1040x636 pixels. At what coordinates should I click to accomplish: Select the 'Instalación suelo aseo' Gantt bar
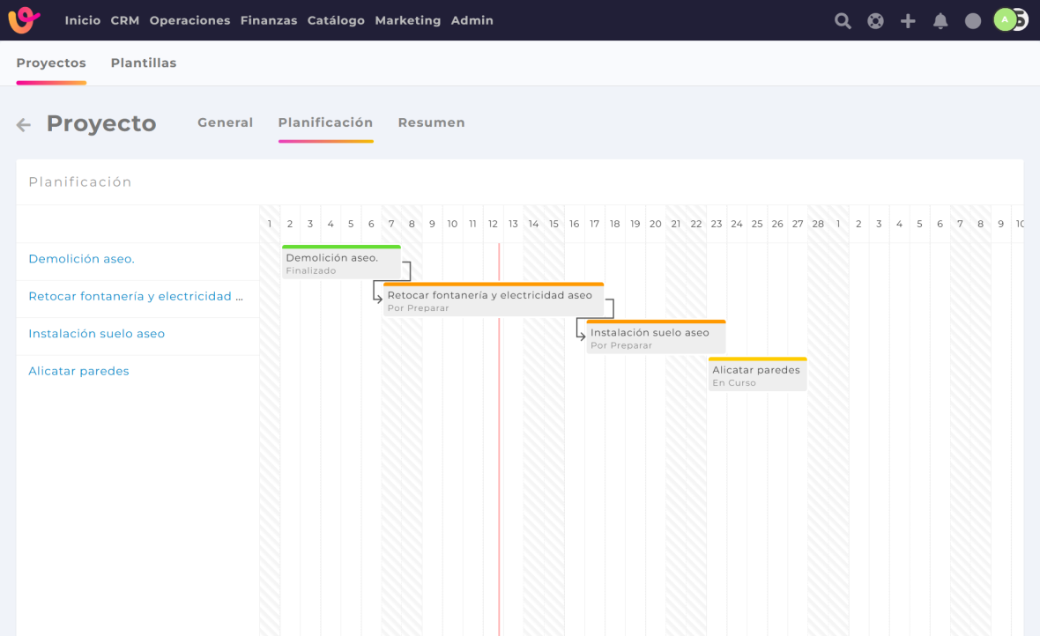click(x=656, y=338)
